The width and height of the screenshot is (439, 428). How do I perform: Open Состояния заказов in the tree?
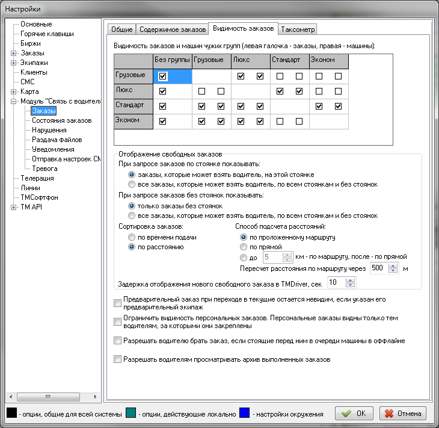coord(61,120)
